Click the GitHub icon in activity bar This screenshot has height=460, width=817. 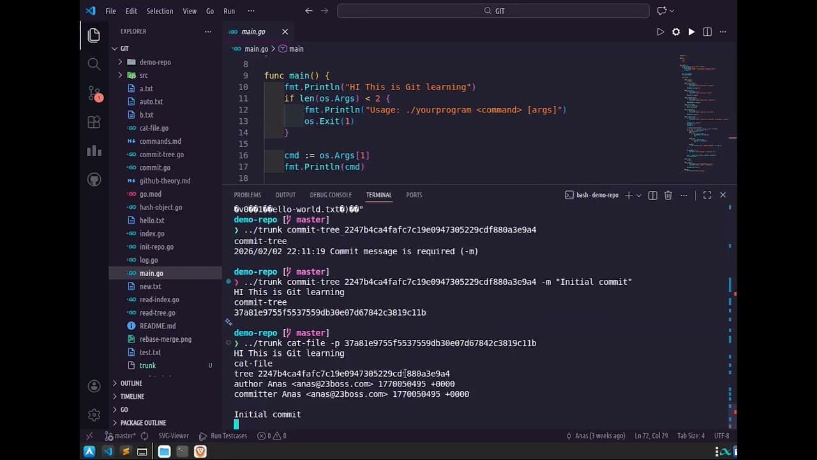coord(94,180)
